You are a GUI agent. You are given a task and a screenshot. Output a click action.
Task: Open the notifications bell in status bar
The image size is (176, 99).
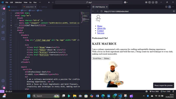pos(173,91)
